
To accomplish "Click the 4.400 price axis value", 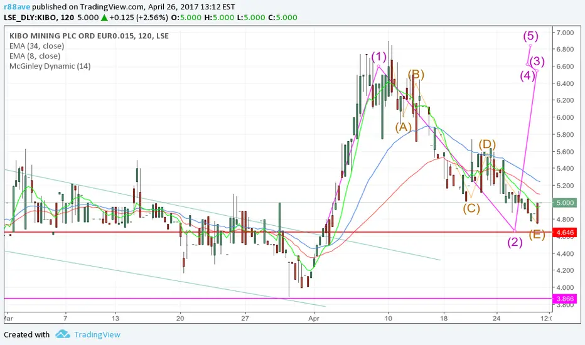I will (x=565, y=253).
